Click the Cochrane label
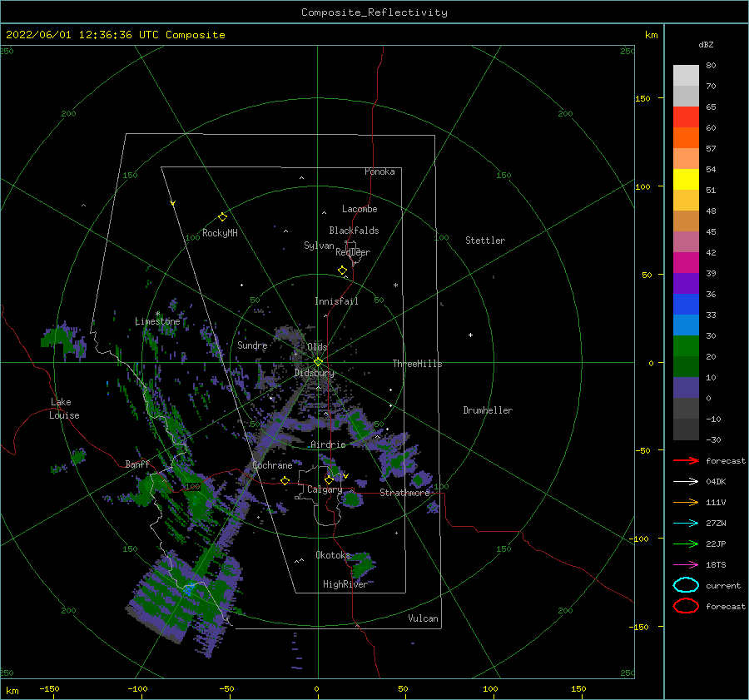The image size is (749, 700). pyautogui.click(x=272, y=465)
